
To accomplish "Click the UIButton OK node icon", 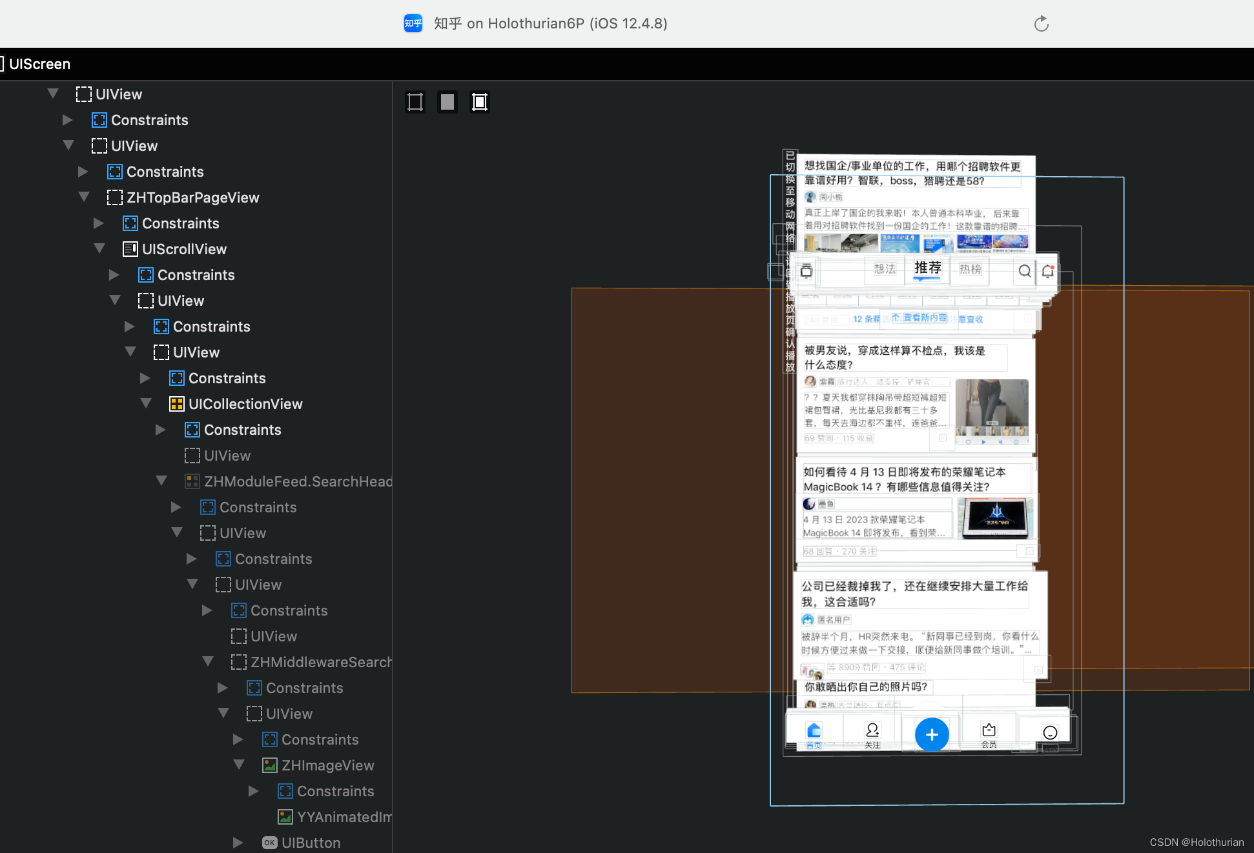I will coord(269,843).
